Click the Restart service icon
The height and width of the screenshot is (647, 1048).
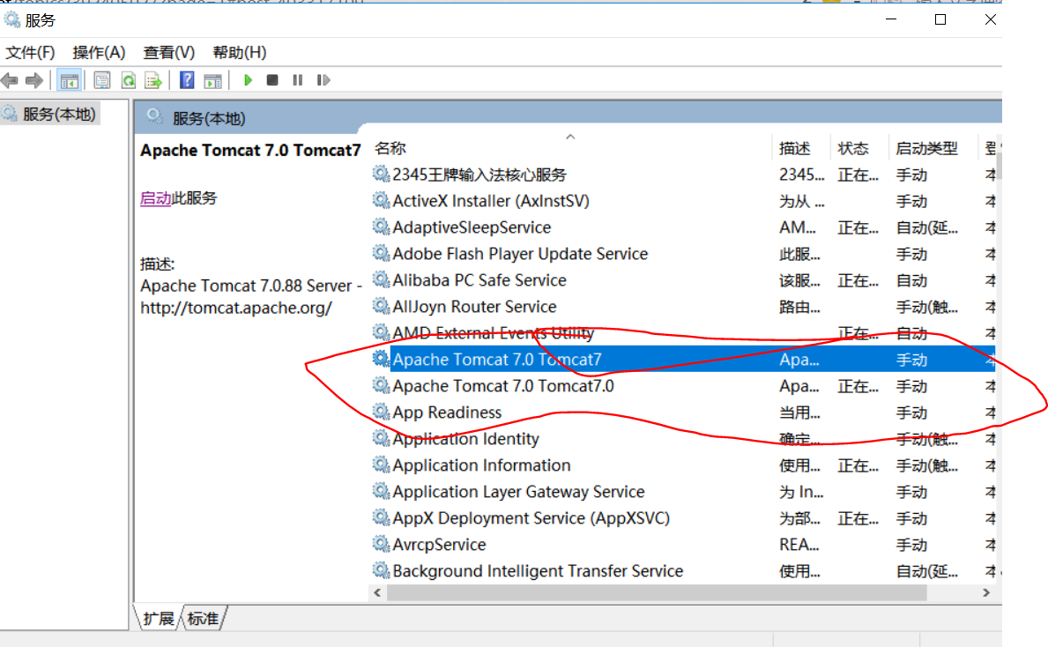[323, 80]
